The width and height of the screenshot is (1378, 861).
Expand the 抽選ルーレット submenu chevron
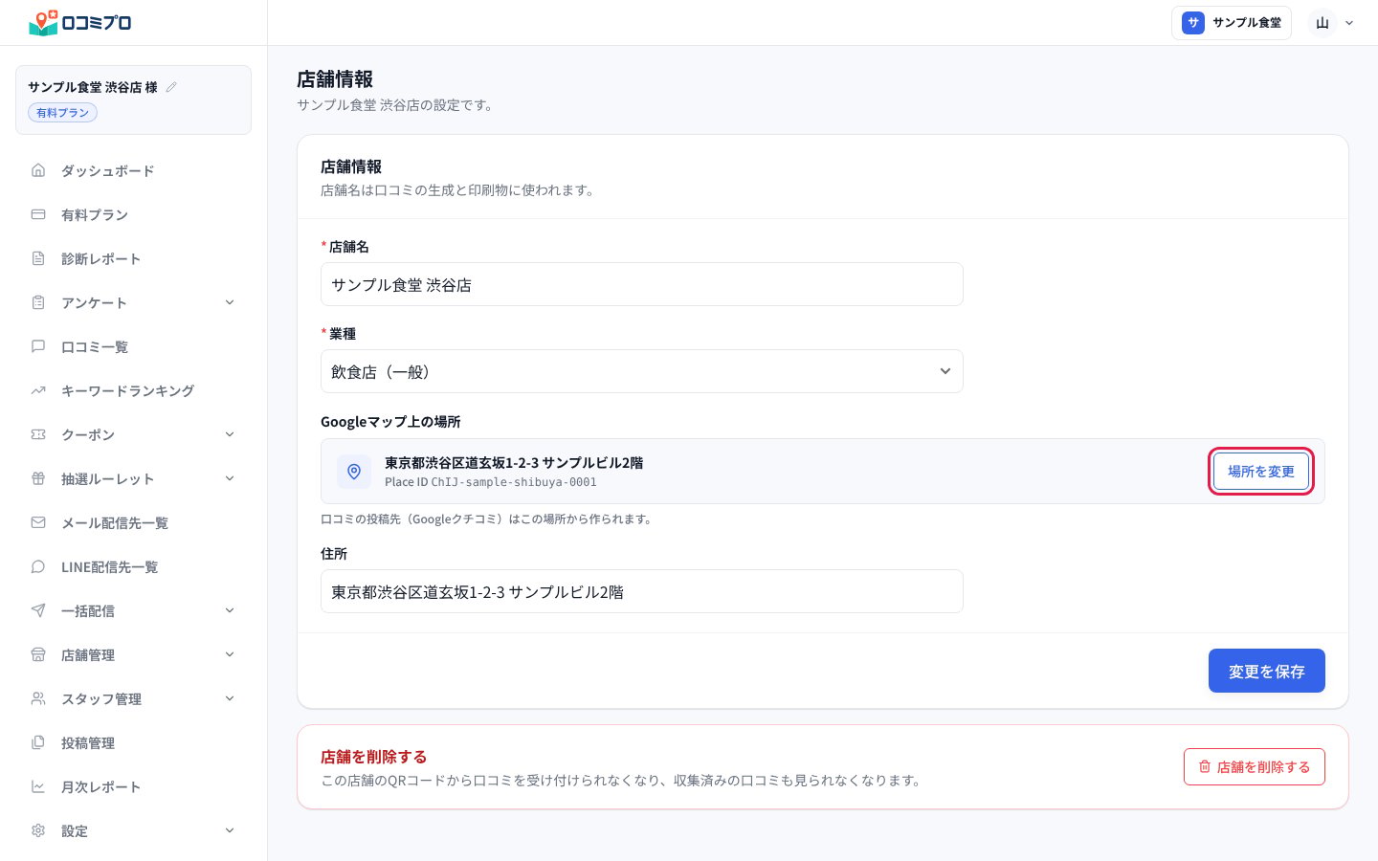point(230,478)
